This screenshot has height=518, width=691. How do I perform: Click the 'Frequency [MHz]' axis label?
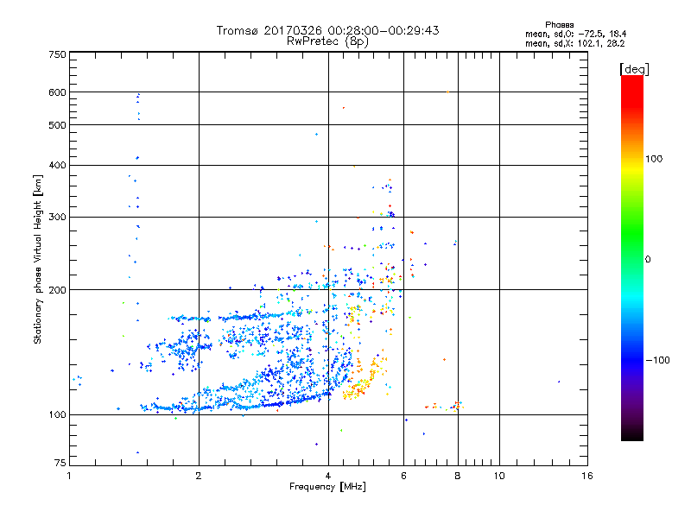[327, 487]
